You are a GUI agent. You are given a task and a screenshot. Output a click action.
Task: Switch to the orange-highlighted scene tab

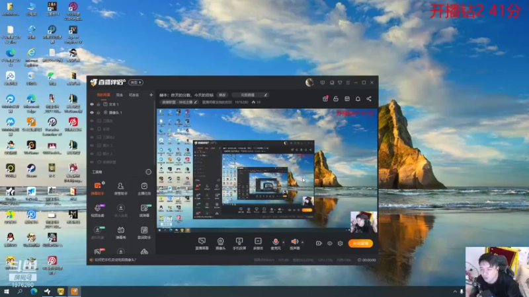(104, 95)
